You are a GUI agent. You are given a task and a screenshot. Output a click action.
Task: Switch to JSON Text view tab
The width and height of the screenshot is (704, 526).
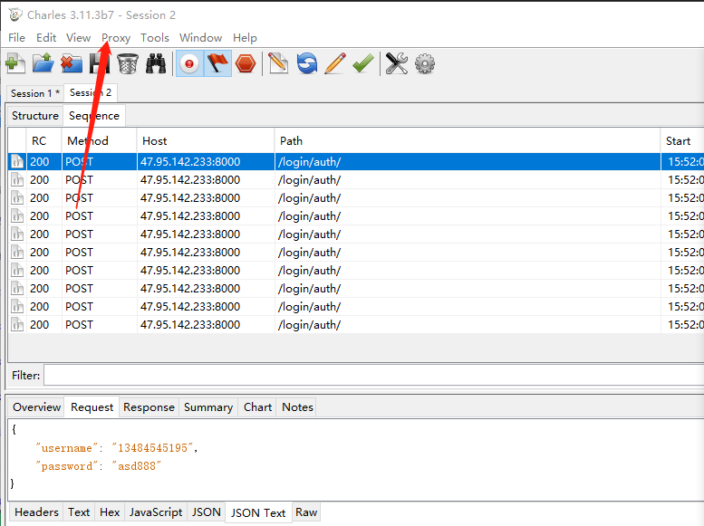(258, 512)
